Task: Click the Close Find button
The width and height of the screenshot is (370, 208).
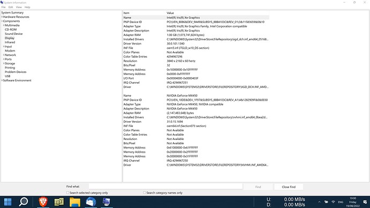Action: pyautogui.click(x=288, y=187)
